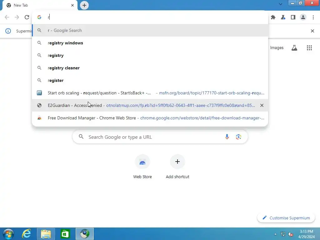Open Free Download Manager Web Store suggestion
This screenshot has height=240, width=320.
150,118
